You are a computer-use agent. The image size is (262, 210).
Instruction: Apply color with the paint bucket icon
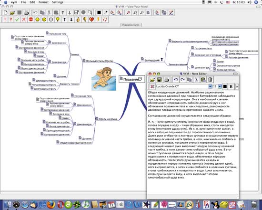tap(112, 12)
